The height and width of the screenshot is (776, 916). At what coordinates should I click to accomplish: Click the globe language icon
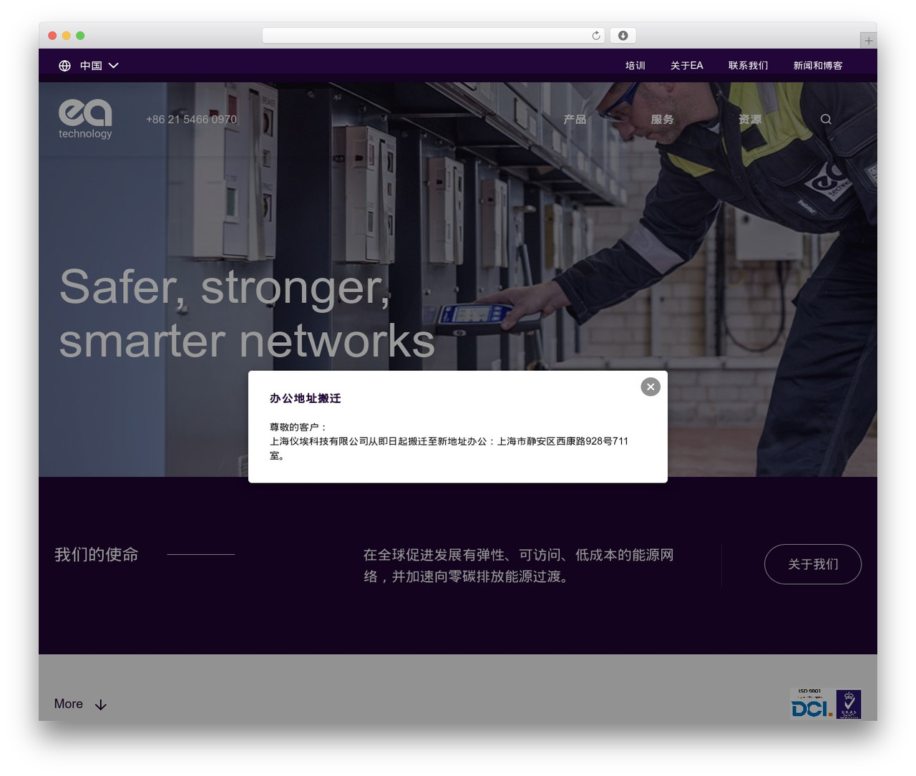click(64, 66)
